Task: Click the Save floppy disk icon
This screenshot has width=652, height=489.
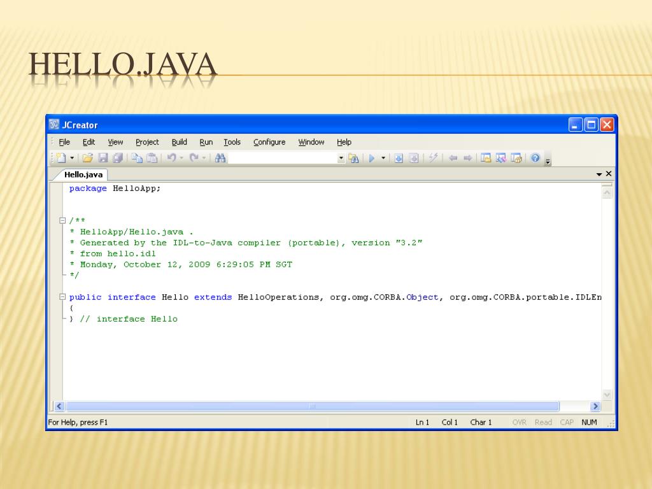Action: [103, 158]
